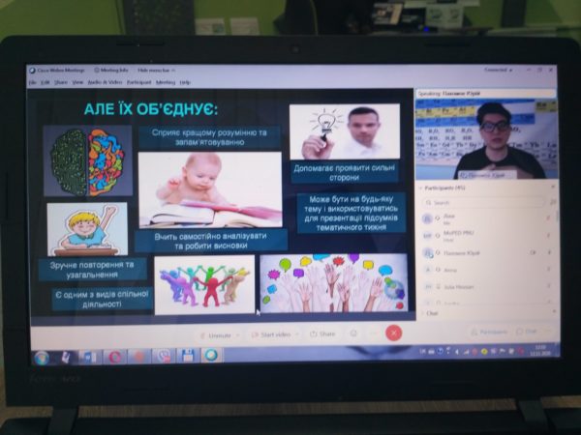Viewport: 581px width, 435px height.
Task: Open the Share content button
Action: point(321,333)
